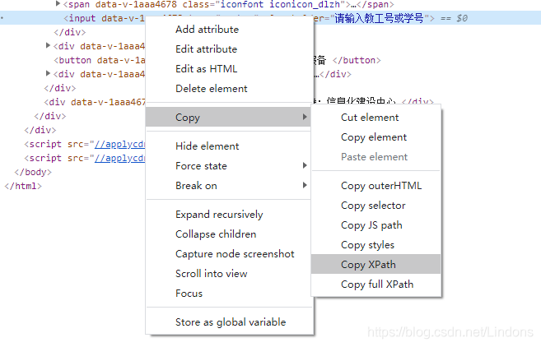Open the Force state submenu

(201, 166)
